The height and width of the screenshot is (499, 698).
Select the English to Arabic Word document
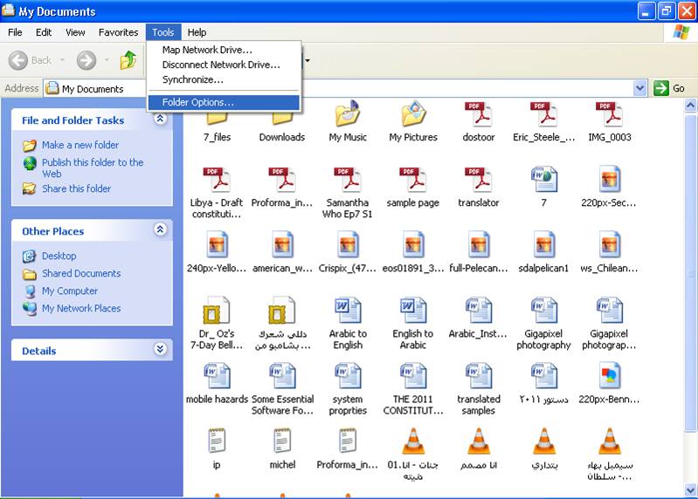coord(412,311)
